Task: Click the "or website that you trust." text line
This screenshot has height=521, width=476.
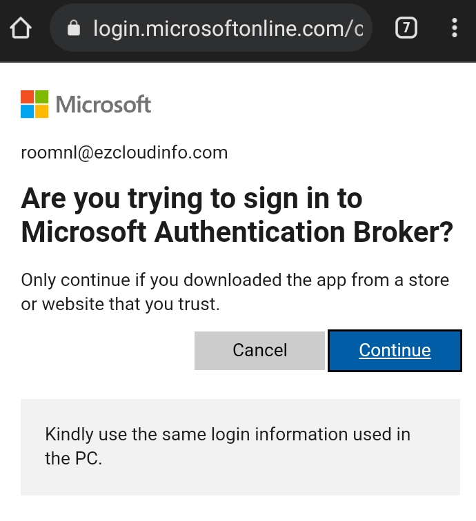Action: click(120, 304)
